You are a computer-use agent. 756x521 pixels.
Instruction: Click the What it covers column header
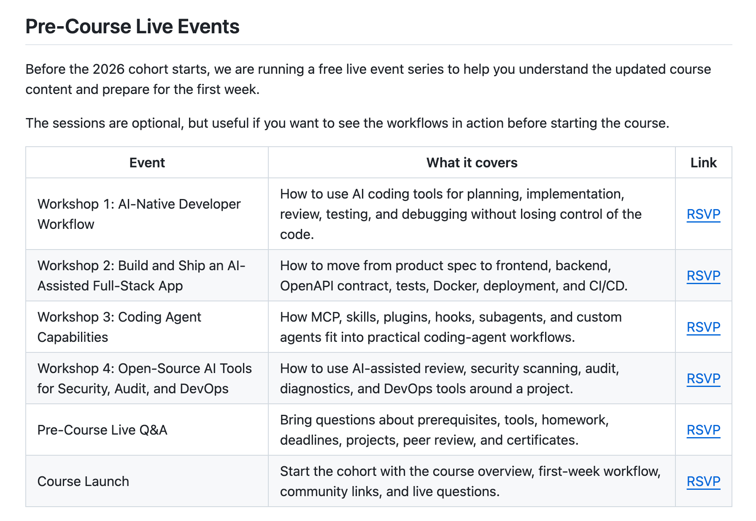click(472, 163)
